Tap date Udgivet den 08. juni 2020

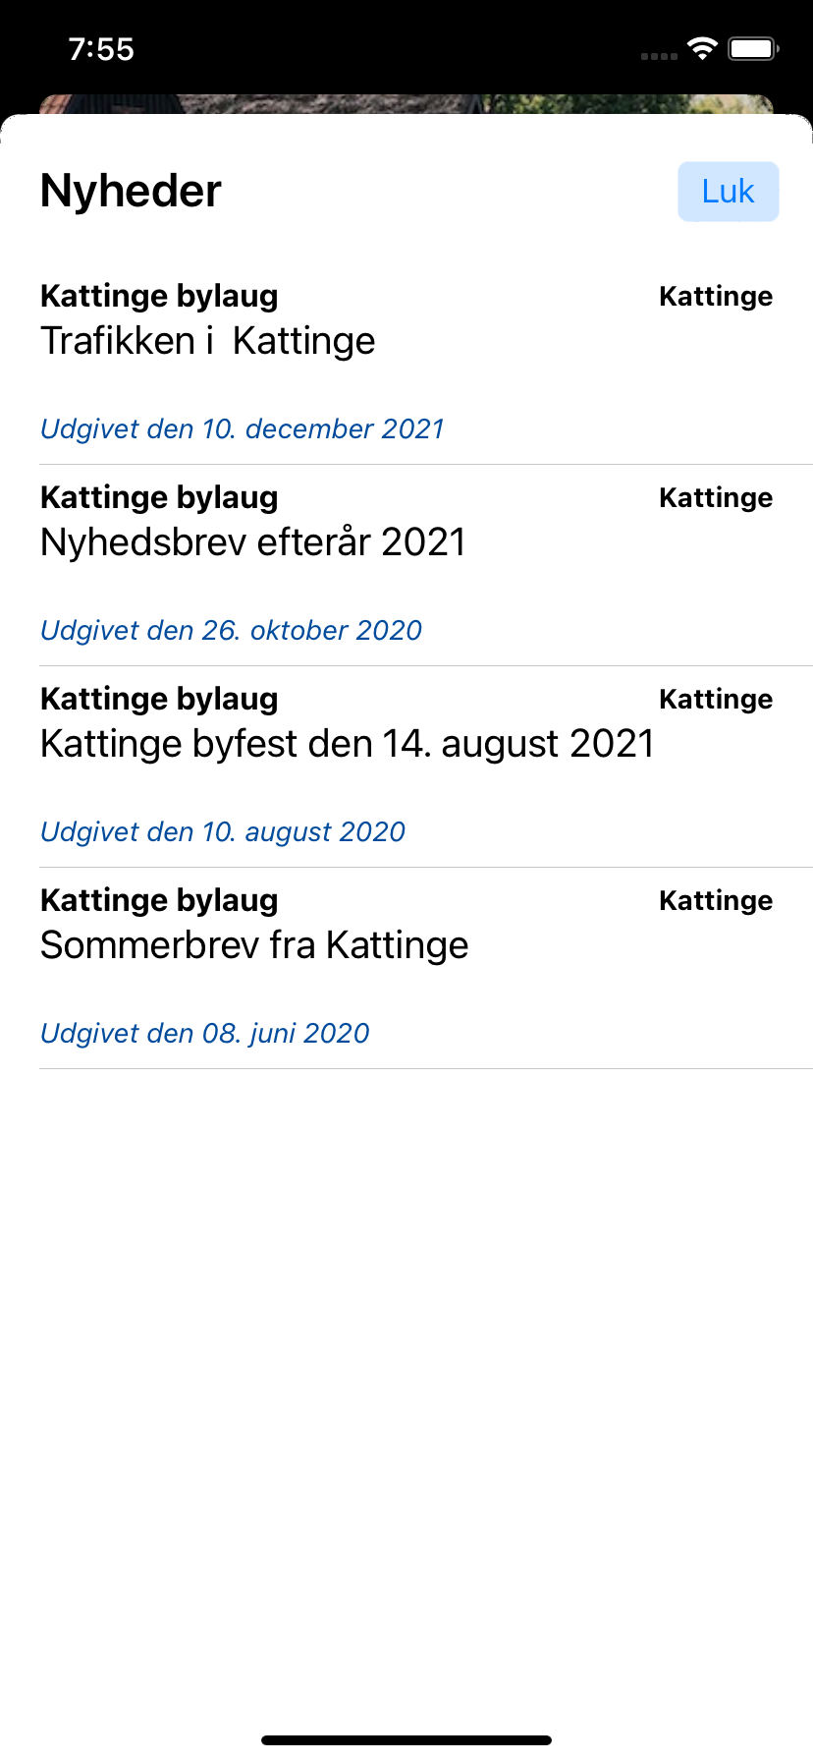tap(205, 1034)
